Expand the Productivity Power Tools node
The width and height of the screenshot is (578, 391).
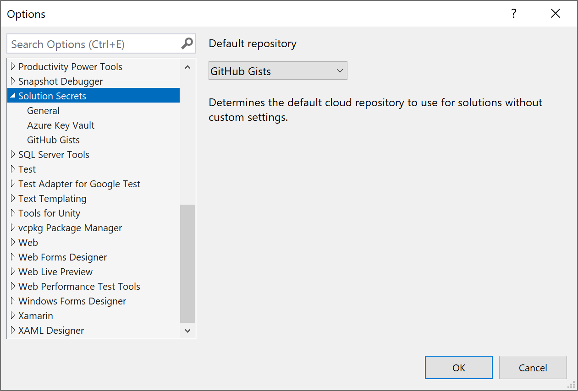point(12,66)
